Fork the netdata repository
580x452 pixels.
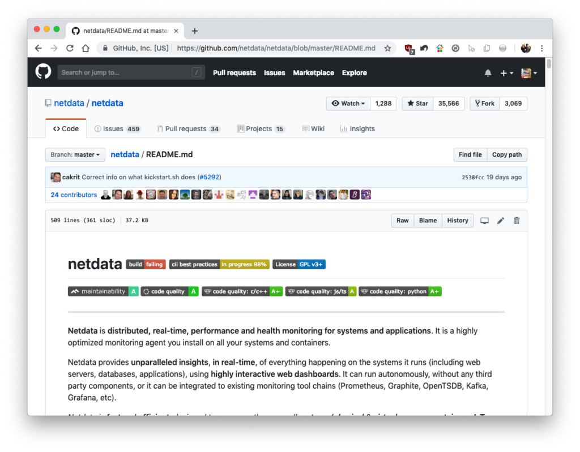pyautogui.click(x=485, y=104)
